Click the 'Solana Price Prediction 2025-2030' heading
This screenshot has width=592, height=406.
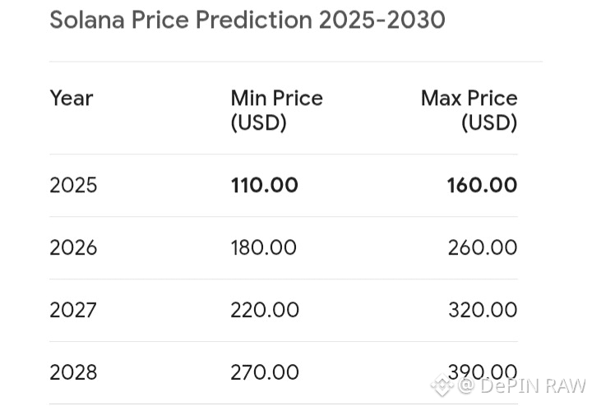point(247,19)
